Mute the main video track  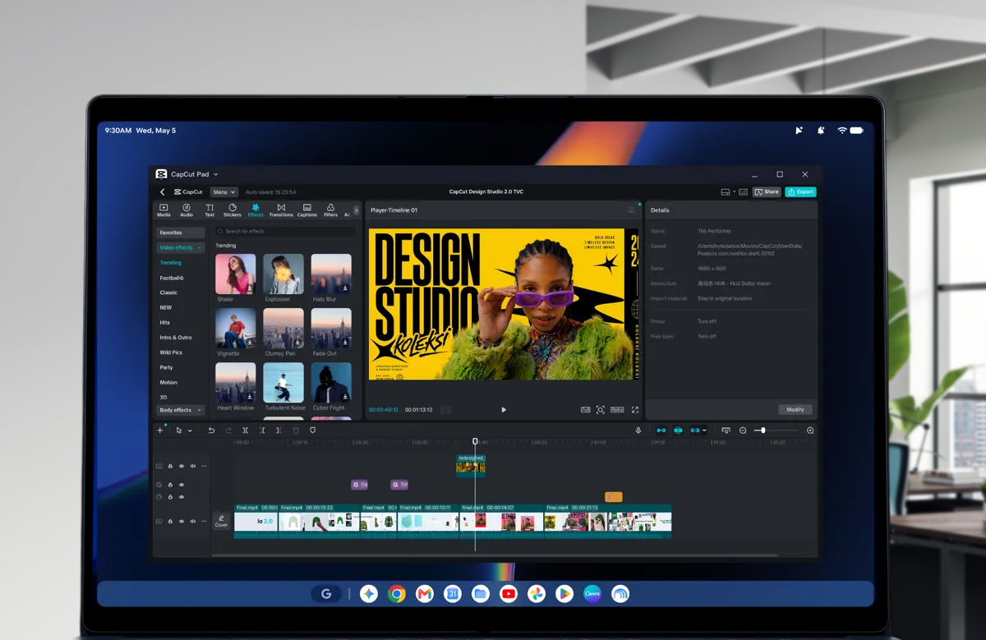193,522
